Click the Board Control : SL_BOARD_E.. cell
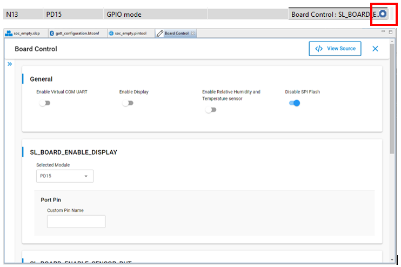 click(338, 14)
